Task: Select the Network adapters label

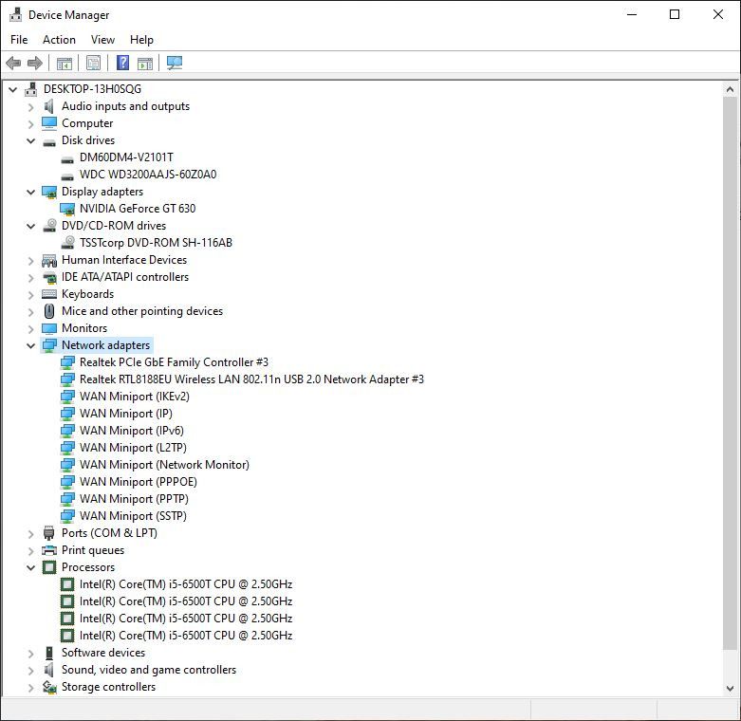Action: [106, 345]
